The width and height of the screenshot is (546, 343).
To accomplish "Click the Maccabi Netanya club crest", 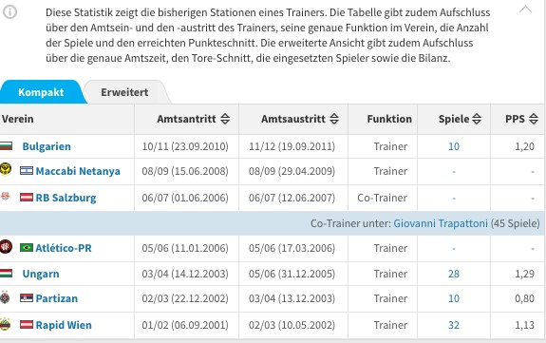I will 6,169.
